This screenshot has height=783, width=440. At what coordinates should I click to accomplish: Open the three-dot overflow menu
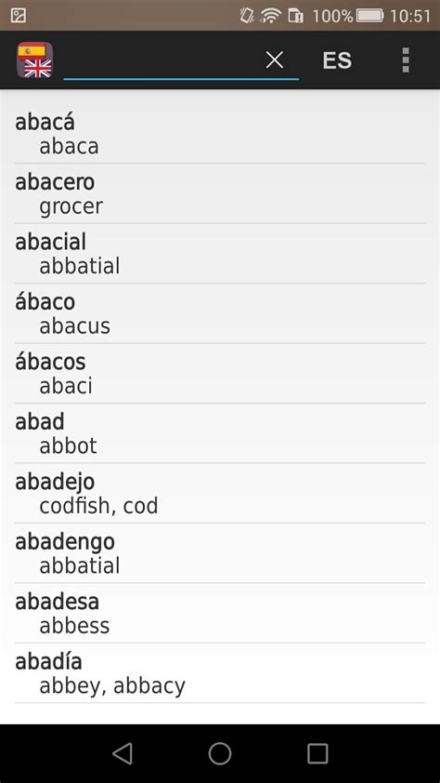point(406,60)
